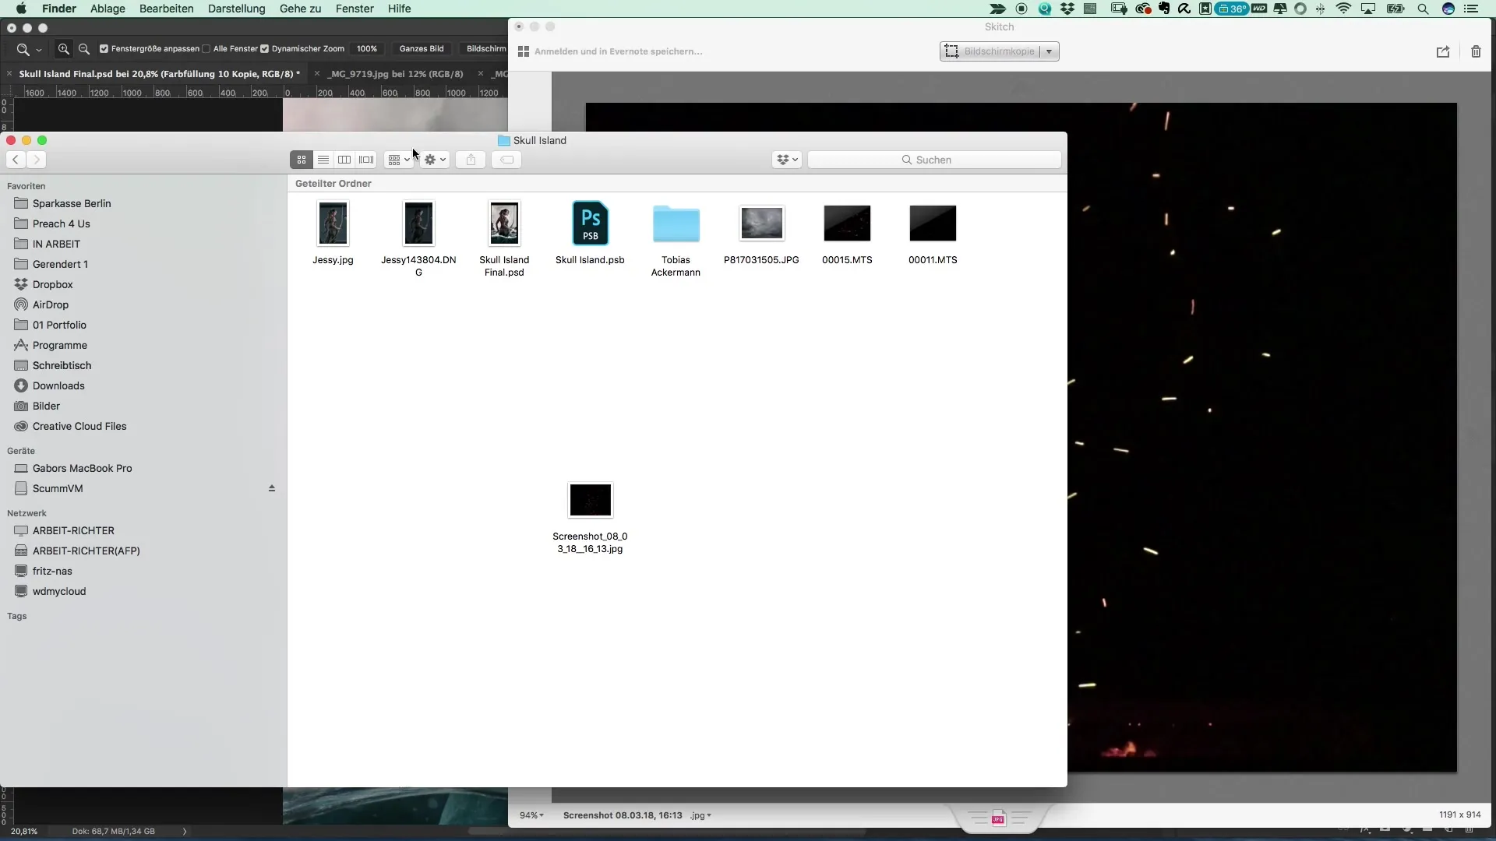Select the 00015.MTS video file
The image size is (1496, 841).
tap(847, 234)
